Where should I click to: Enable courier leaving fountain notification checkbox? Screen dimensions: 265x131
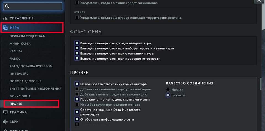(x=77, y=18)
